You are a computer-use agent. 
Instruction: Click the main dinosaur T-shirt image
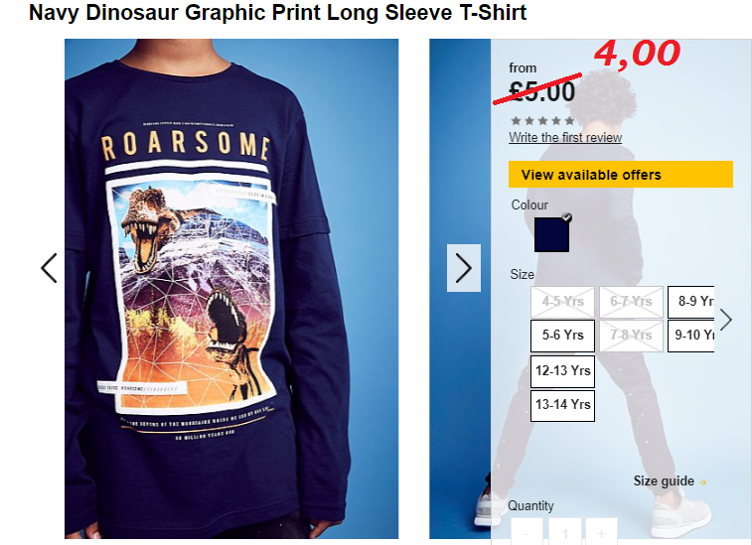point(231,289)
